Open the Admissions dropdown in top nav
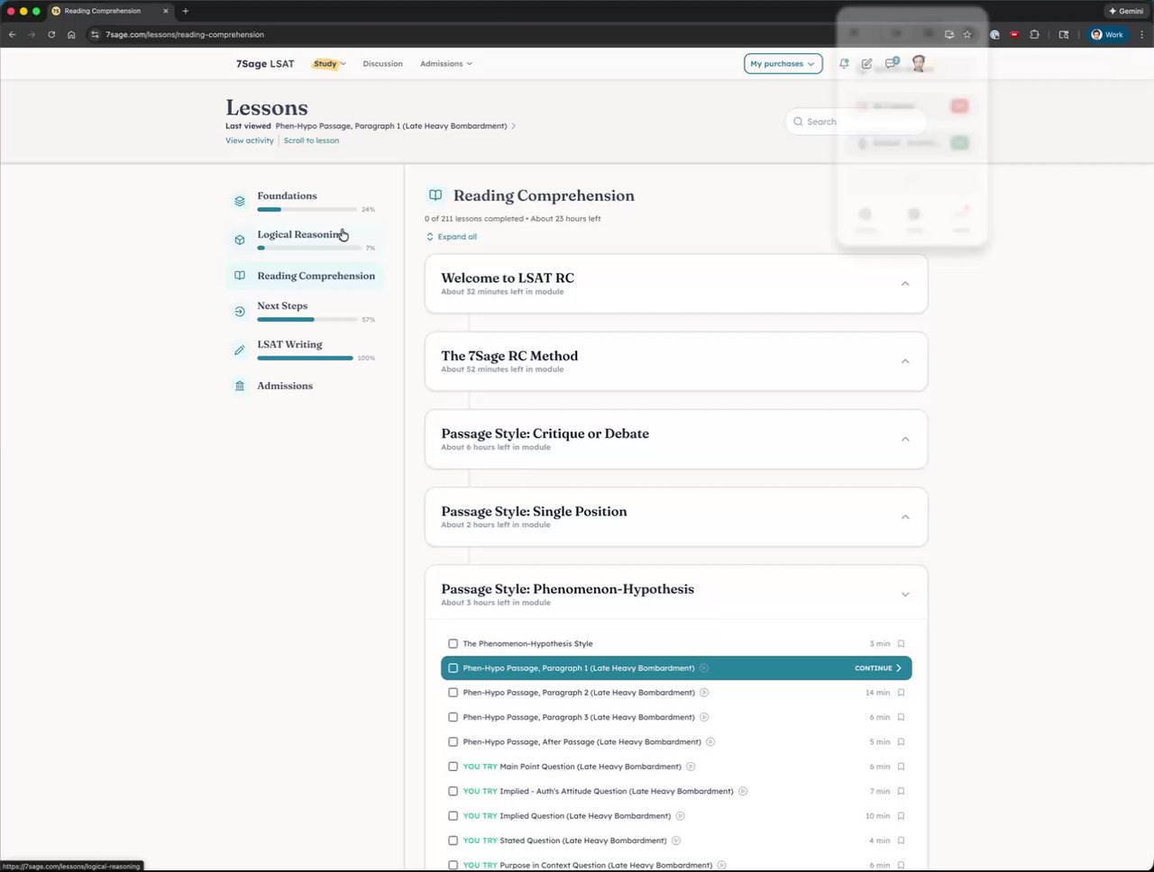 445,64
